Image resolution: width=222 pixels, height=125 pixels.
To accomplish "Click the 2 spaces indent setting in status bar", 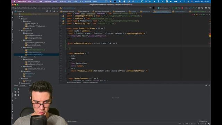I will [x=194, y=124].
